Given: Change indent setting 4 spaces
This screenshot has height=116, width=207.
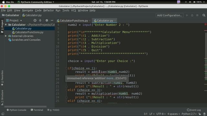Looking at the screenshot, I should (173, 114).
